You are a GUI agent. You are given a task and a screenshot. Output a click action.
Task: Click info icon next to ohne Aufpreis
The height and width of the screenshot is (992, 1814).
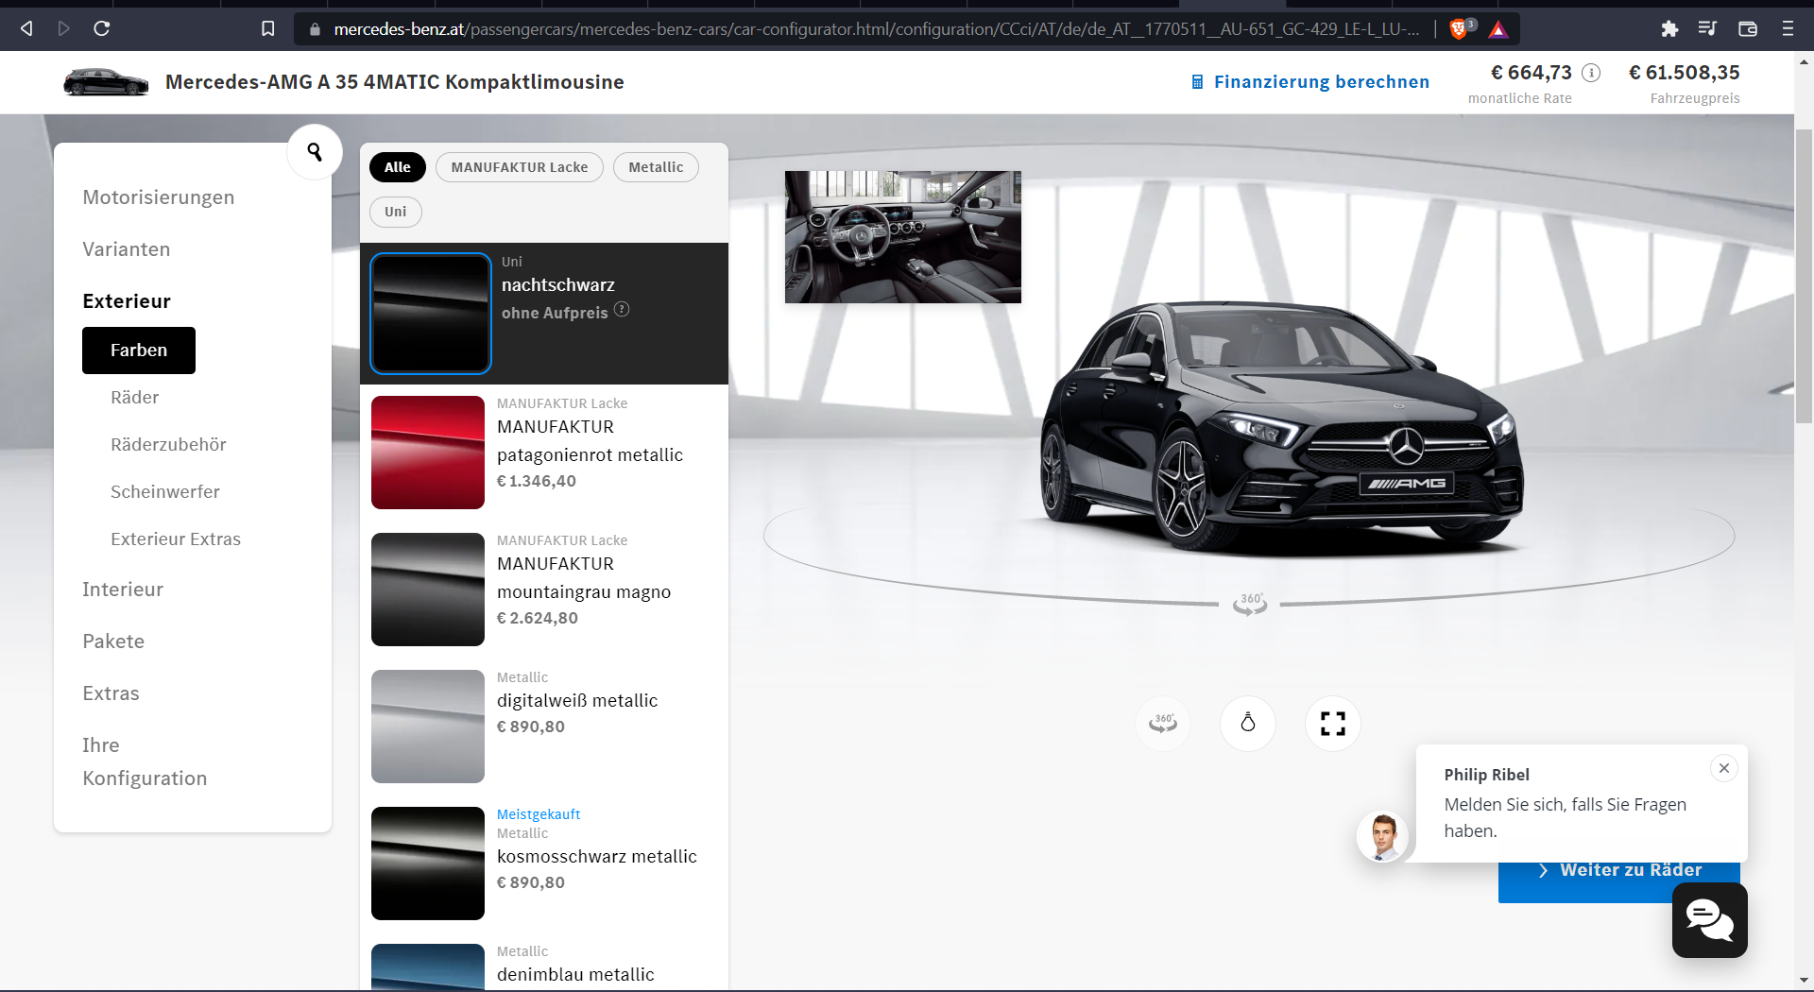(622, 310)
